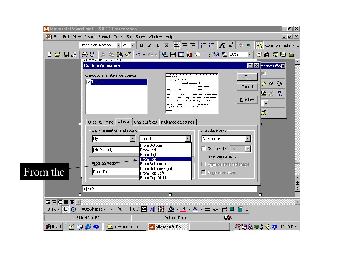Open Common Tasks dropdown

[x=279, y=45]
